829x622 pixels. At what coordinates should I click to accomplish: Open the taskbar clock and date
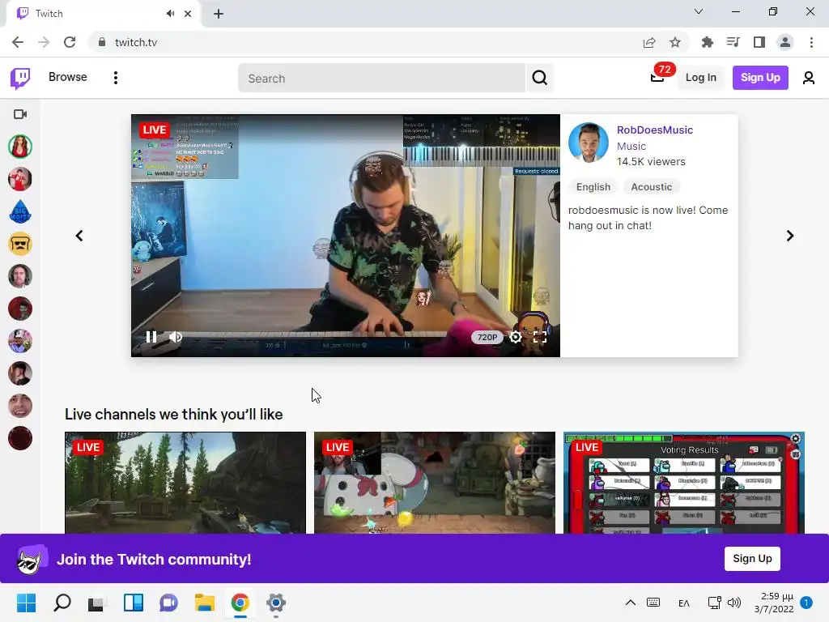[x=773, y=603]
